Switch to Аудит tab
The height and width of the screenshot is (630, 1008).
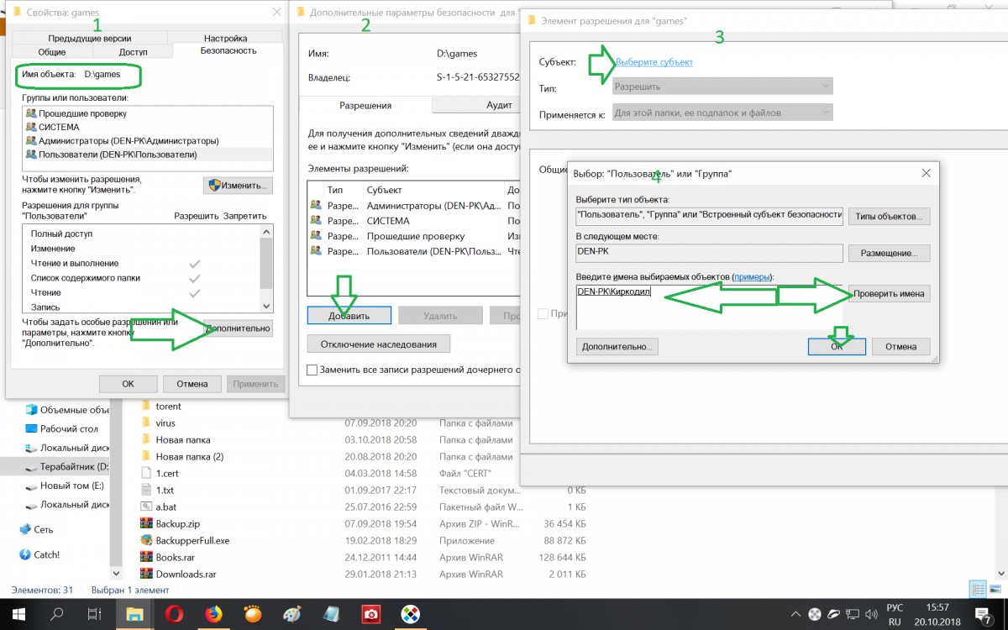click(x=500, y=105)
